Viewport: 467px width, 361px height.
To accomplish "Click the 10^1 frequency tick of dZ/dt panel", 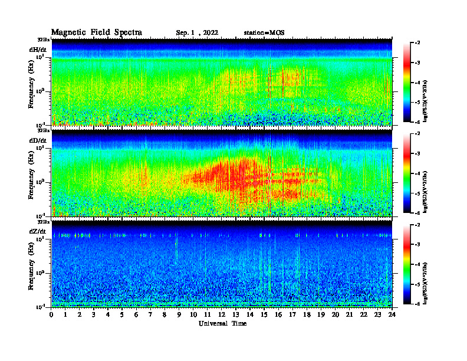I will click(x=41, y=239).
